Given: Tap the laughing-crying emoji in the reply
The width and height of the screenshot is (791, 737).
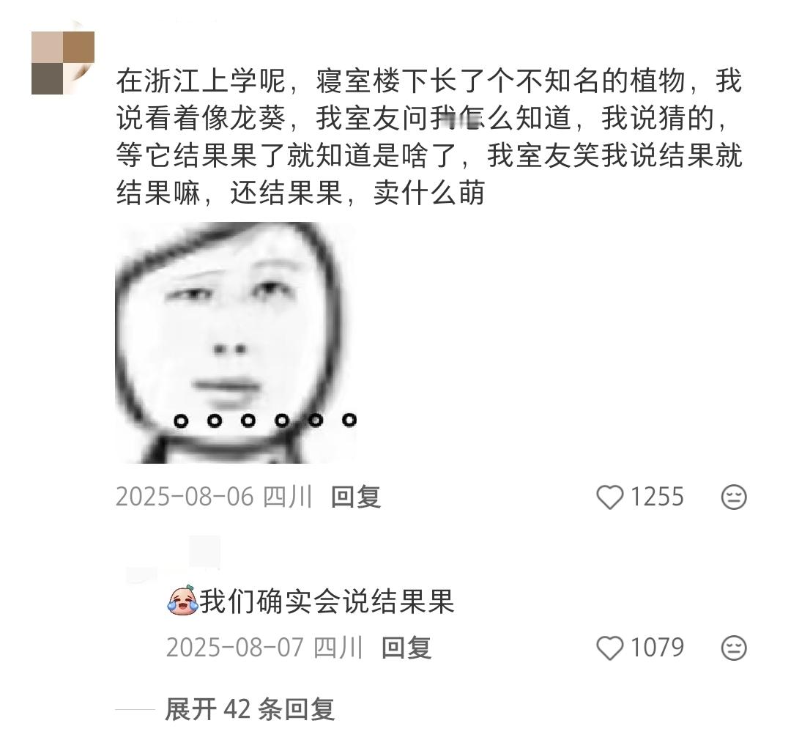Looking at the screenshot, I should coord(182,600).
